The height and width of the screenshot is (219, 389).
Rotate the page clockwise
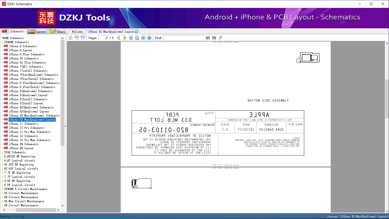77,38
